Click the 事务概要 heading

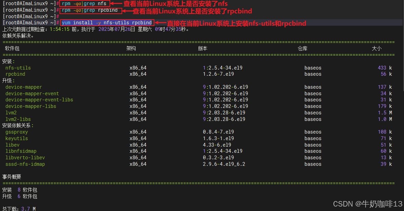tap(12, 177)
